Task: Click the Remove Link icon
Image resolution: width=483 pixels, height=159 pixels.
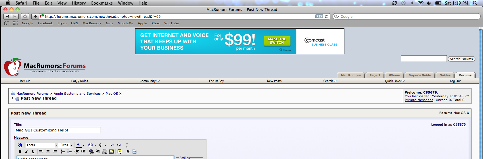Action: click(98, 152)
